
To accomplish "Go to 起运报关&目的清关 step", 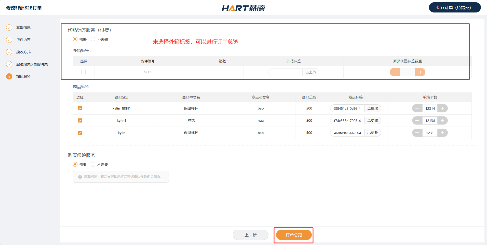I will click(32, 64).
